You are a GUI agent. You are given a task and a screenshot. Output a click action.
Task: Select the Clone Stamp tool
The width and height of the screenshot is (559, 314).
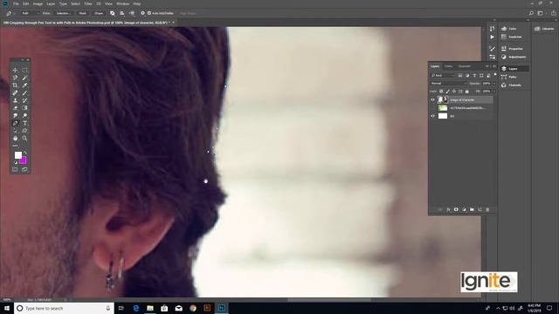[x=15, y=100]
